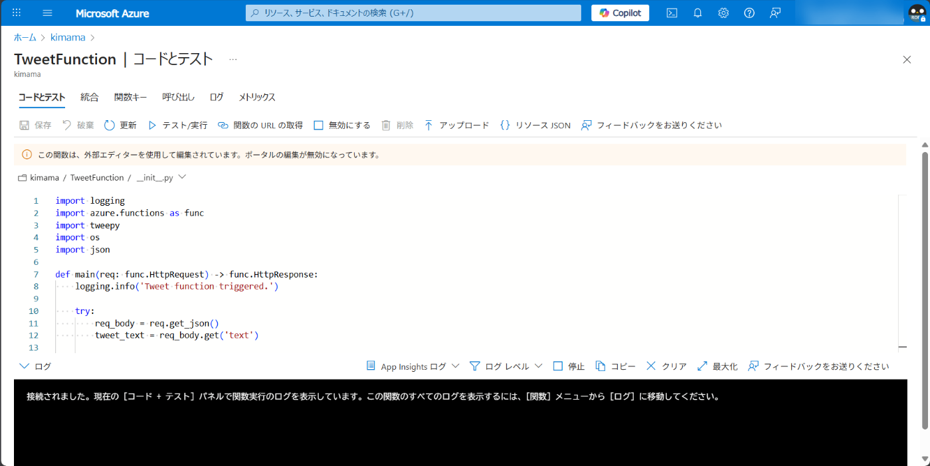Open the ログ レベル filter dropdown
Image resolution: width=930 pixels, height=466 pixels.
tap(506, 366)
